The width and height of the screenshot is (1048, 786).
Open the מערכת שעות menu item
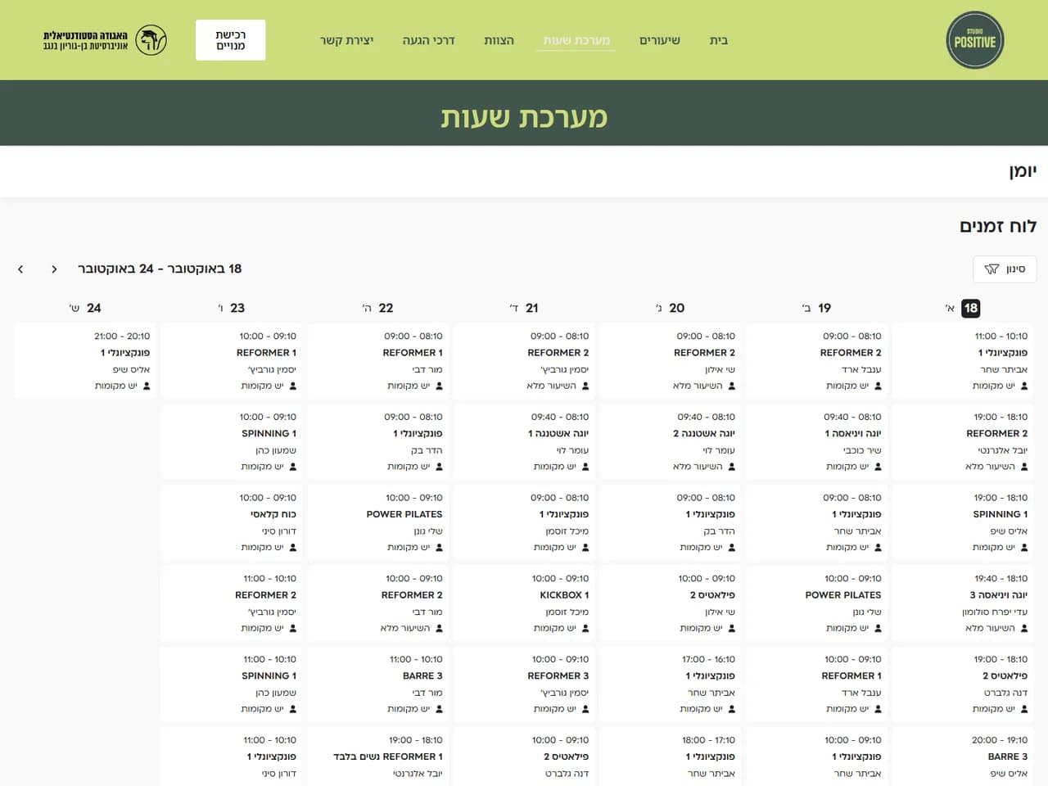click(576, 40)
